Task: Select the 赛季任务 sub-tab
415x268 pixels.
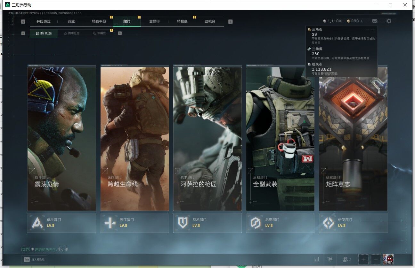Action: 72,33
